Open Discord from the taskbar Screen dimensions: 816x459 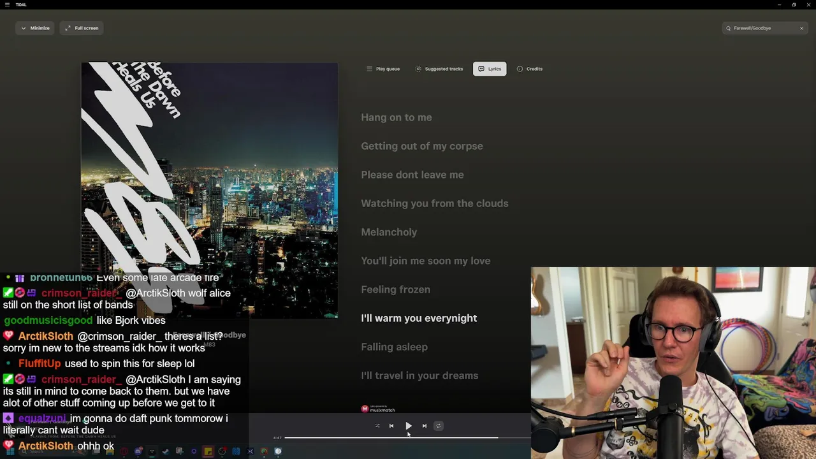click(x=138, y=451)
